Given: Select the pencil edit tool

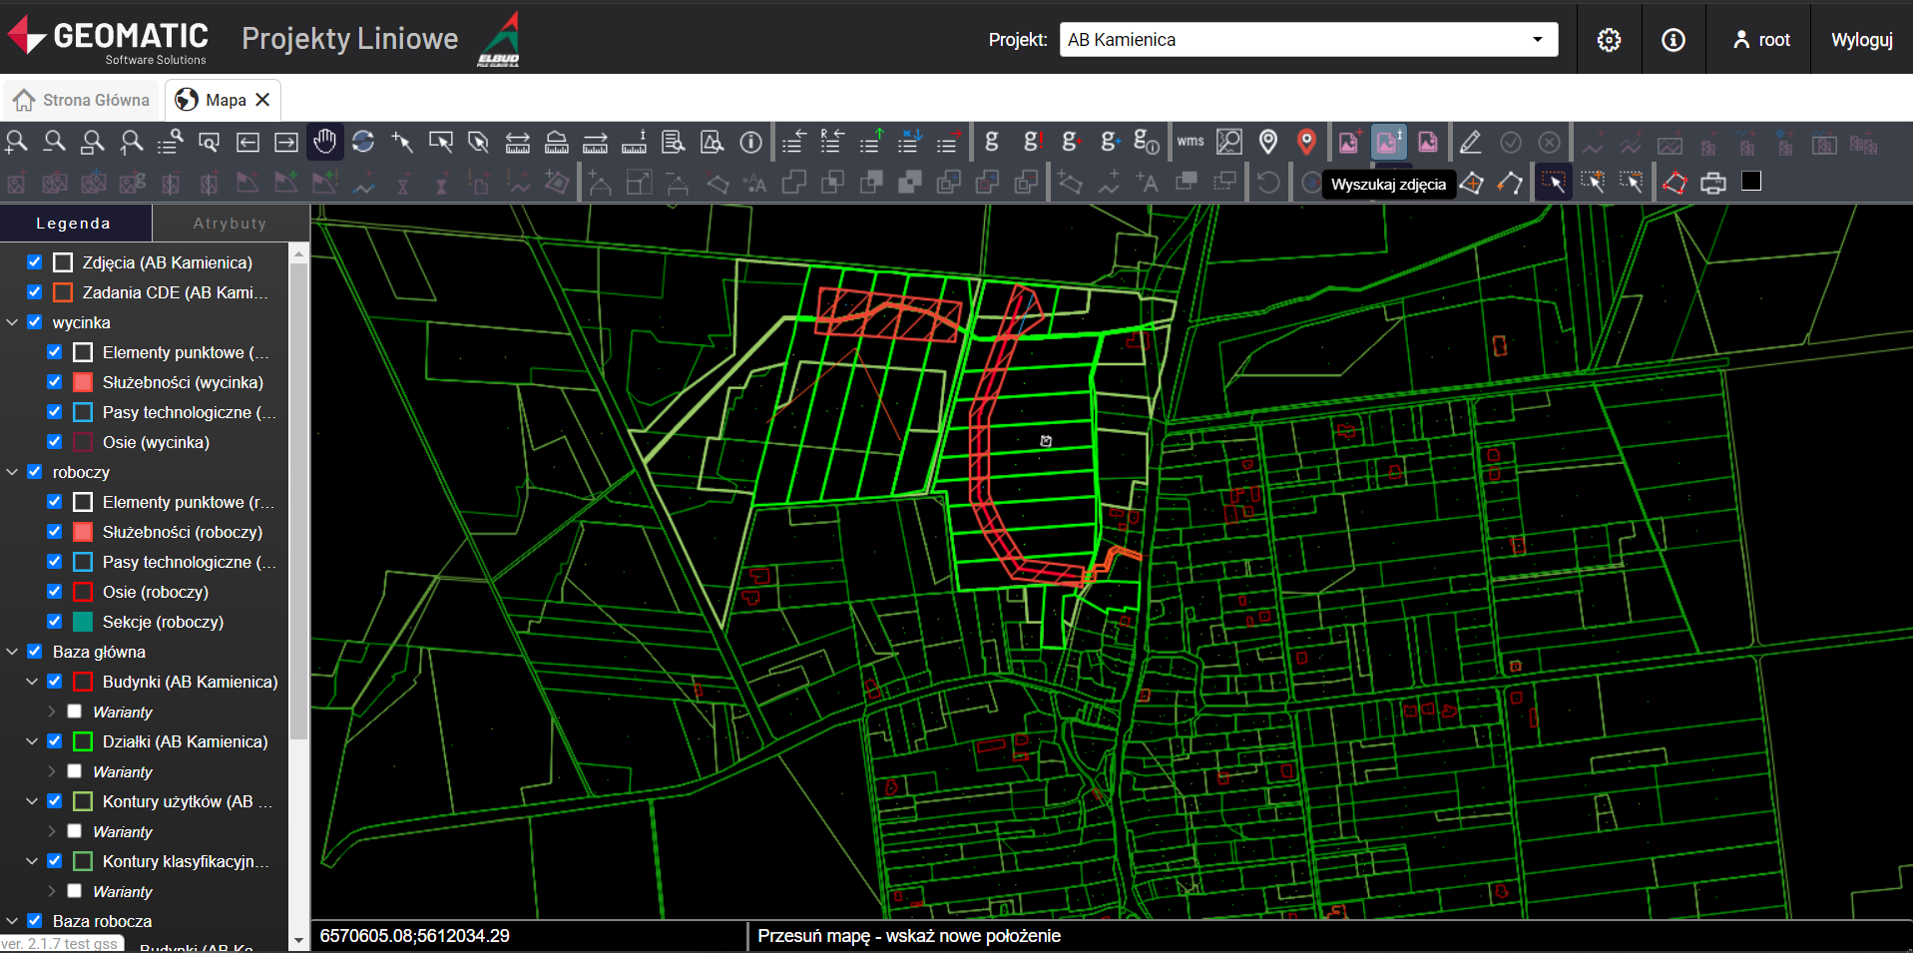Looking at the screenshot, I should (1470, 143).
